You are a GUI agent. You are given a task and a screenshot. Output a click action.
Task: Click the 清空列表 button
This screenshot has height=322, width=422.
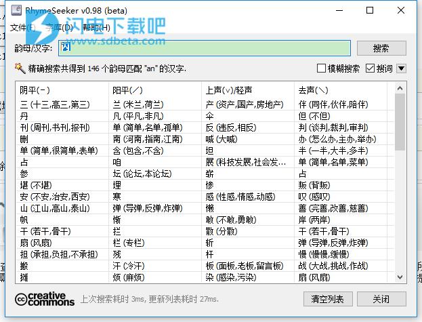click(328, 299)
